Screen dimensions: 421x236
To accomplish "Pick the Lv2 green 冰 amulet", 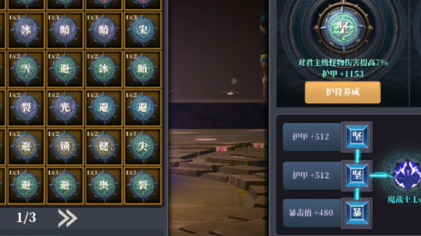I will 103,69.
